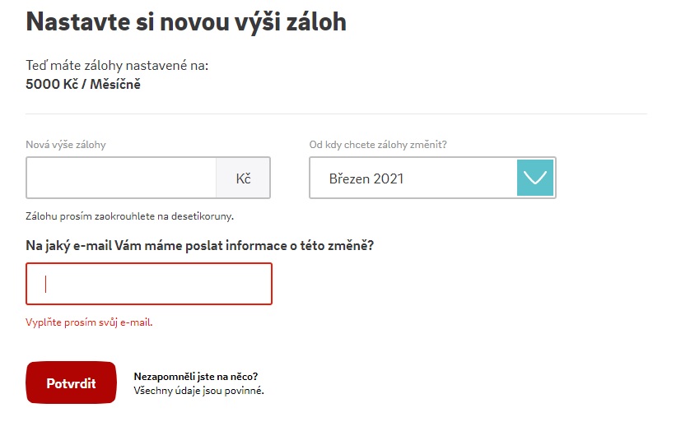Focus the red-bordered e-mail input field

[149, 284]
